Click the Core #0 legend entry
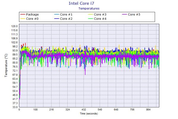178x119 pixels. point(29,19)
